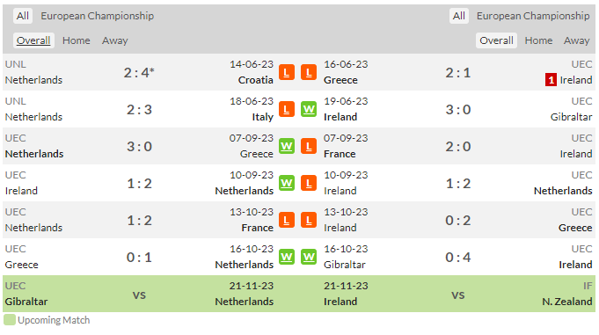Click the win badge for Netherlands vs Greece 07-09-23

click(287, 146)
